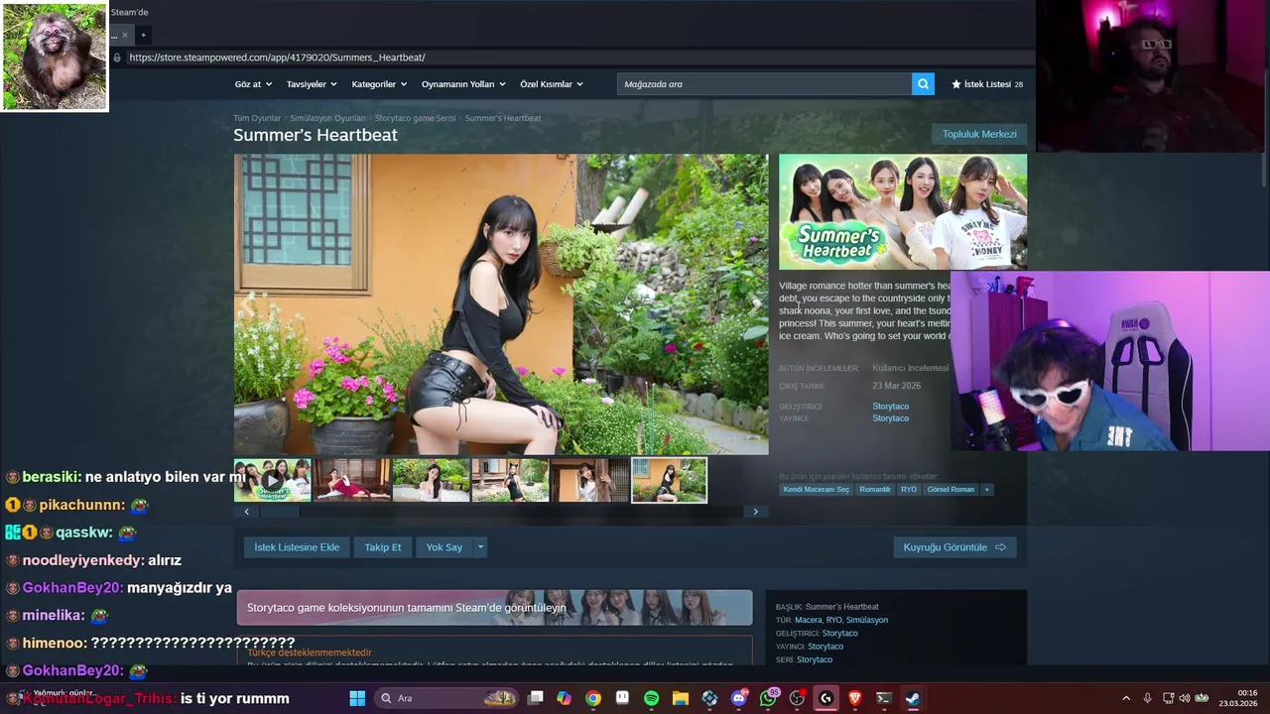Open the Windows Start menu
Image resolution: width=1270 pixels, height=714 pixels.
tap(357, 698)
